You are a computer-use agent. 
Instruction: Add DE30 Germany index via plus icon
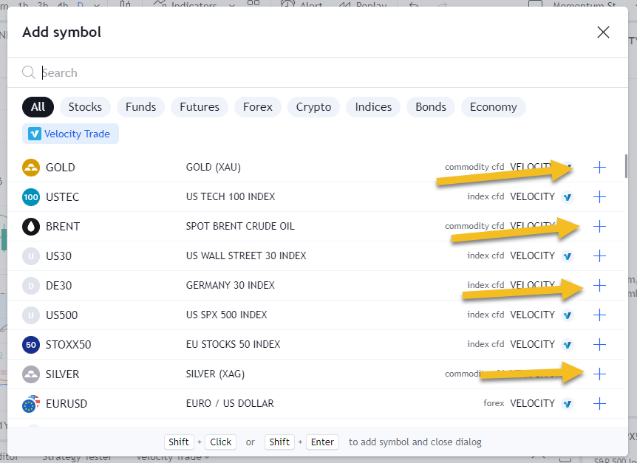[x=599, y=286]
